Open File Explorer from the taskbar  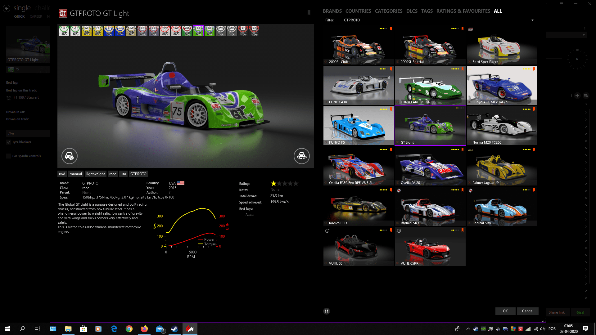coord(68,329)
